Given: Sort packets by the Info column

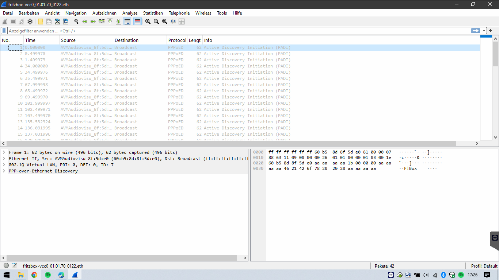Looking at the screenshot, I should (341, 40).
